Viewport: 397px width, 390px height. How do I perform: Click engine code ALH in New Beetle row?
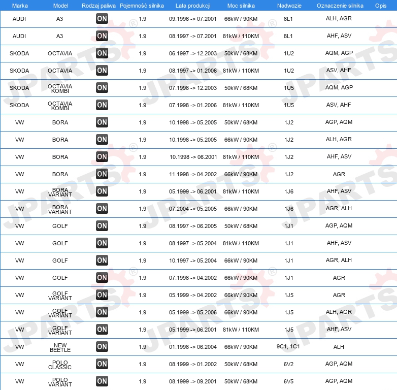click(x=339, y=347)
